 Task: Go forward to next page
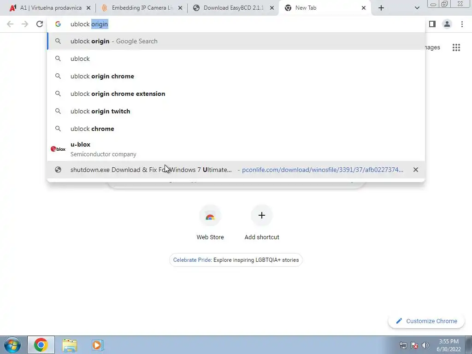(x=25, y=24)
